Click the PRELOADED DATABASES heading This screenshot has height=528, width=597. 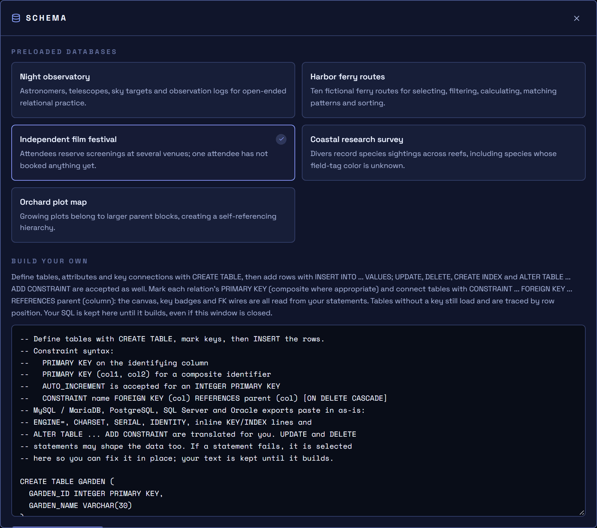[x=64, y=52]
